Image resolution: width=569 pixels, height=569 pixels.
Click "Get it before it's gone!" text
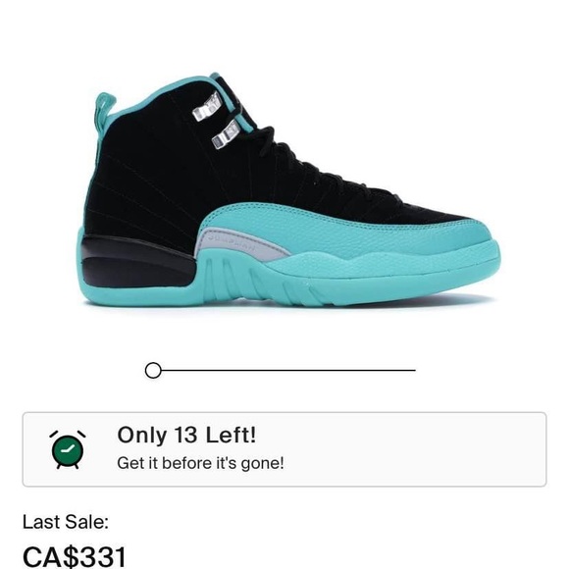pyautogui.click(x=200, y=463)
